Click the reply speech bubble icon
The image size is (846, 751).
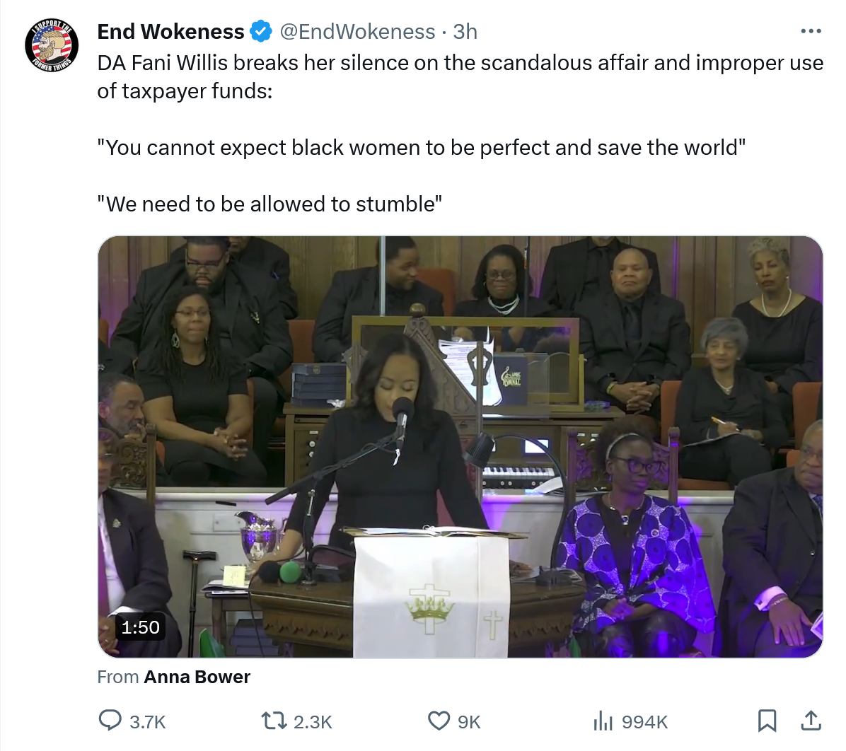point(110,721)
